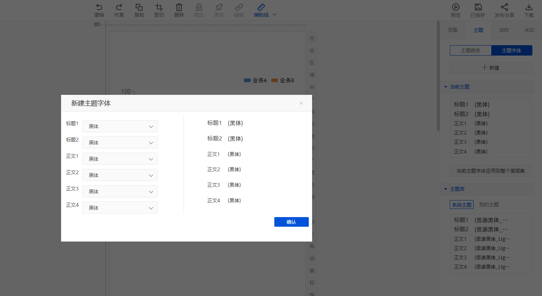The width and height of the screenshot is (542, 296).
Task: Select the 我的主题 tab
Action: pos(489,204)
